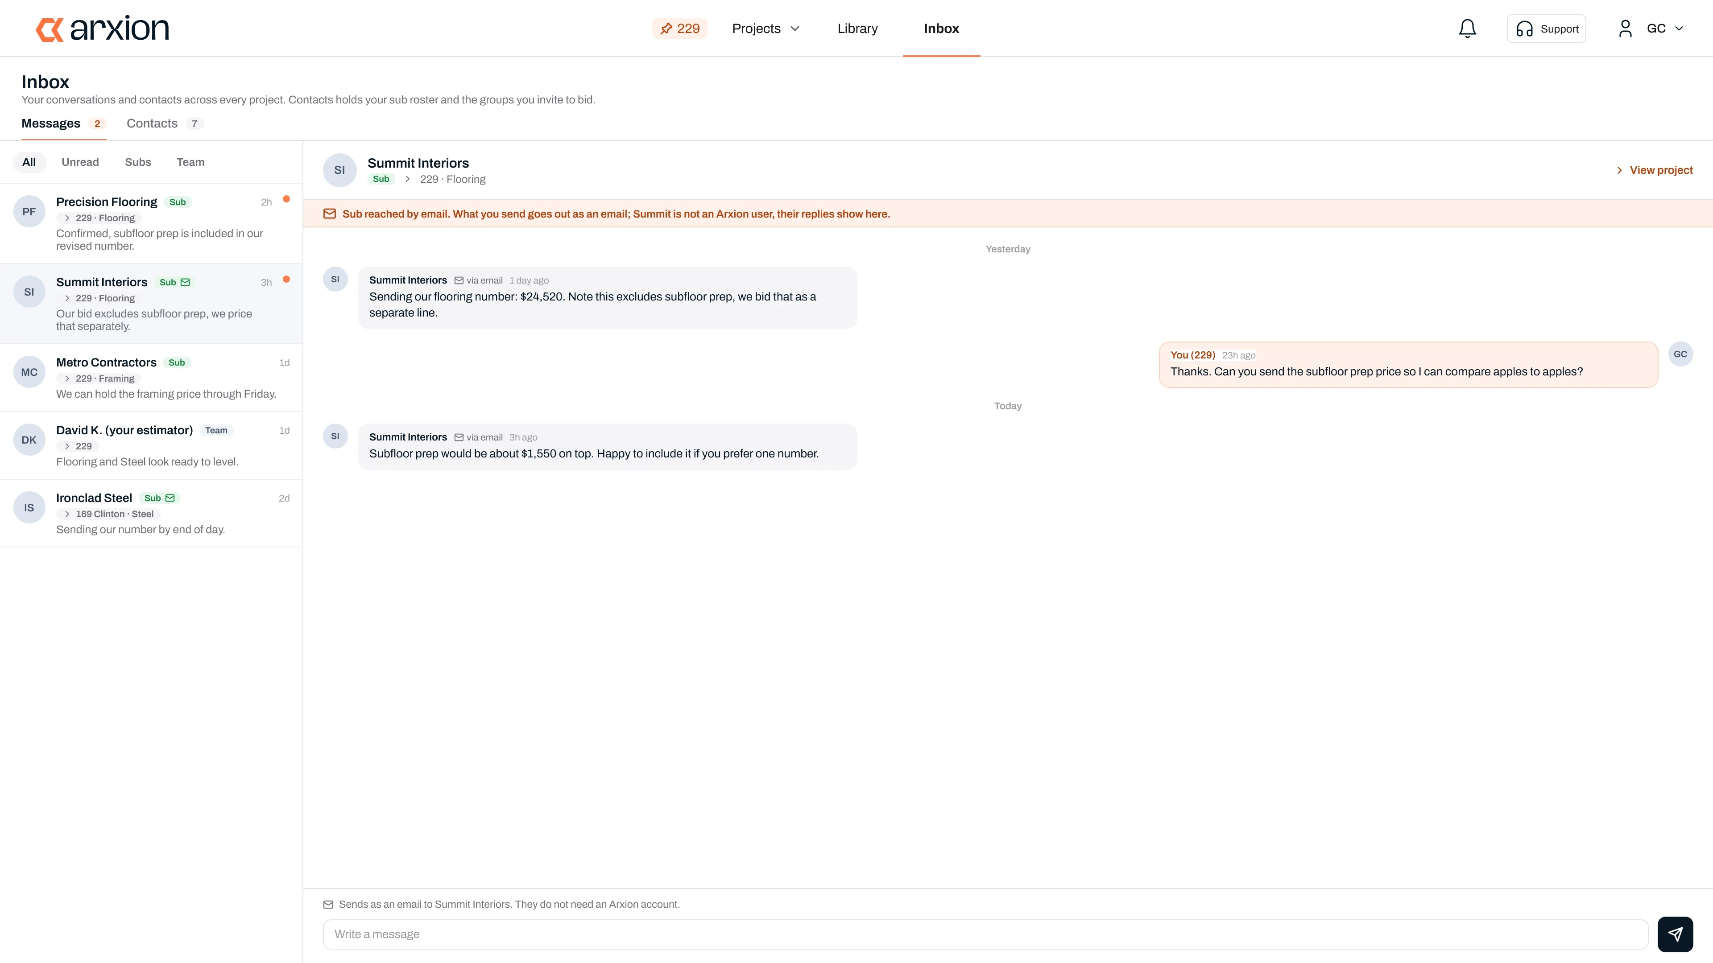Screen dimensions: 1713x963
Task: Click the 229 · Flooring breadcrumb in header
Action: (453, 179)
